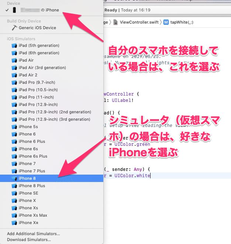Click simulator icon beside iPad Air 2

(14, 75)
